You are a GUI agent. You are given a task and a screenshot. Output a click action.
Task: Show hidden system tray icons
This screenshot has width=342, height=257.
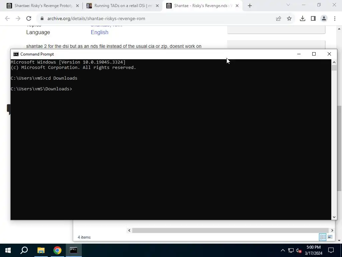[x=283, y=250]
